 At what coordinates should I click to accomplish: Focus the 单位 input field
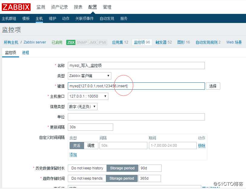136,117
